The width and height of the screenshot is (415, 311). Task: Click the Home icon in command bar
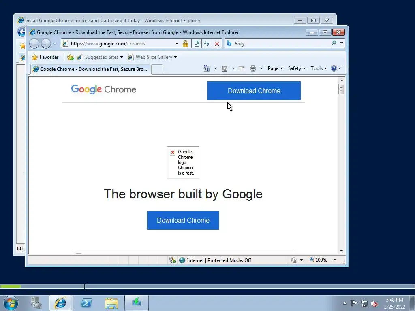(x=206, y=68)
